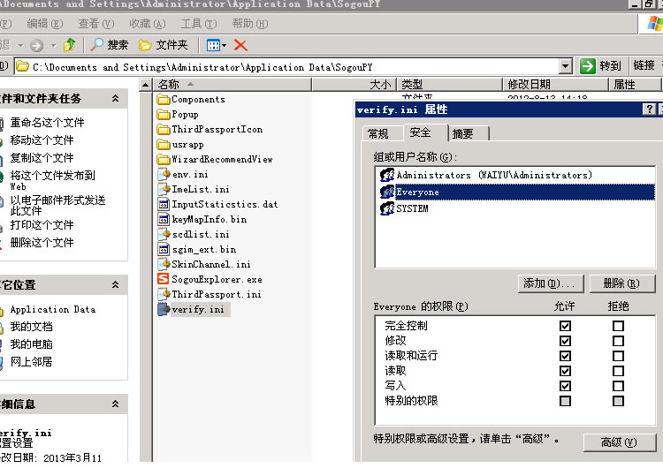
Task: Click the Remove (删除) button
Action: pos(622,283)
